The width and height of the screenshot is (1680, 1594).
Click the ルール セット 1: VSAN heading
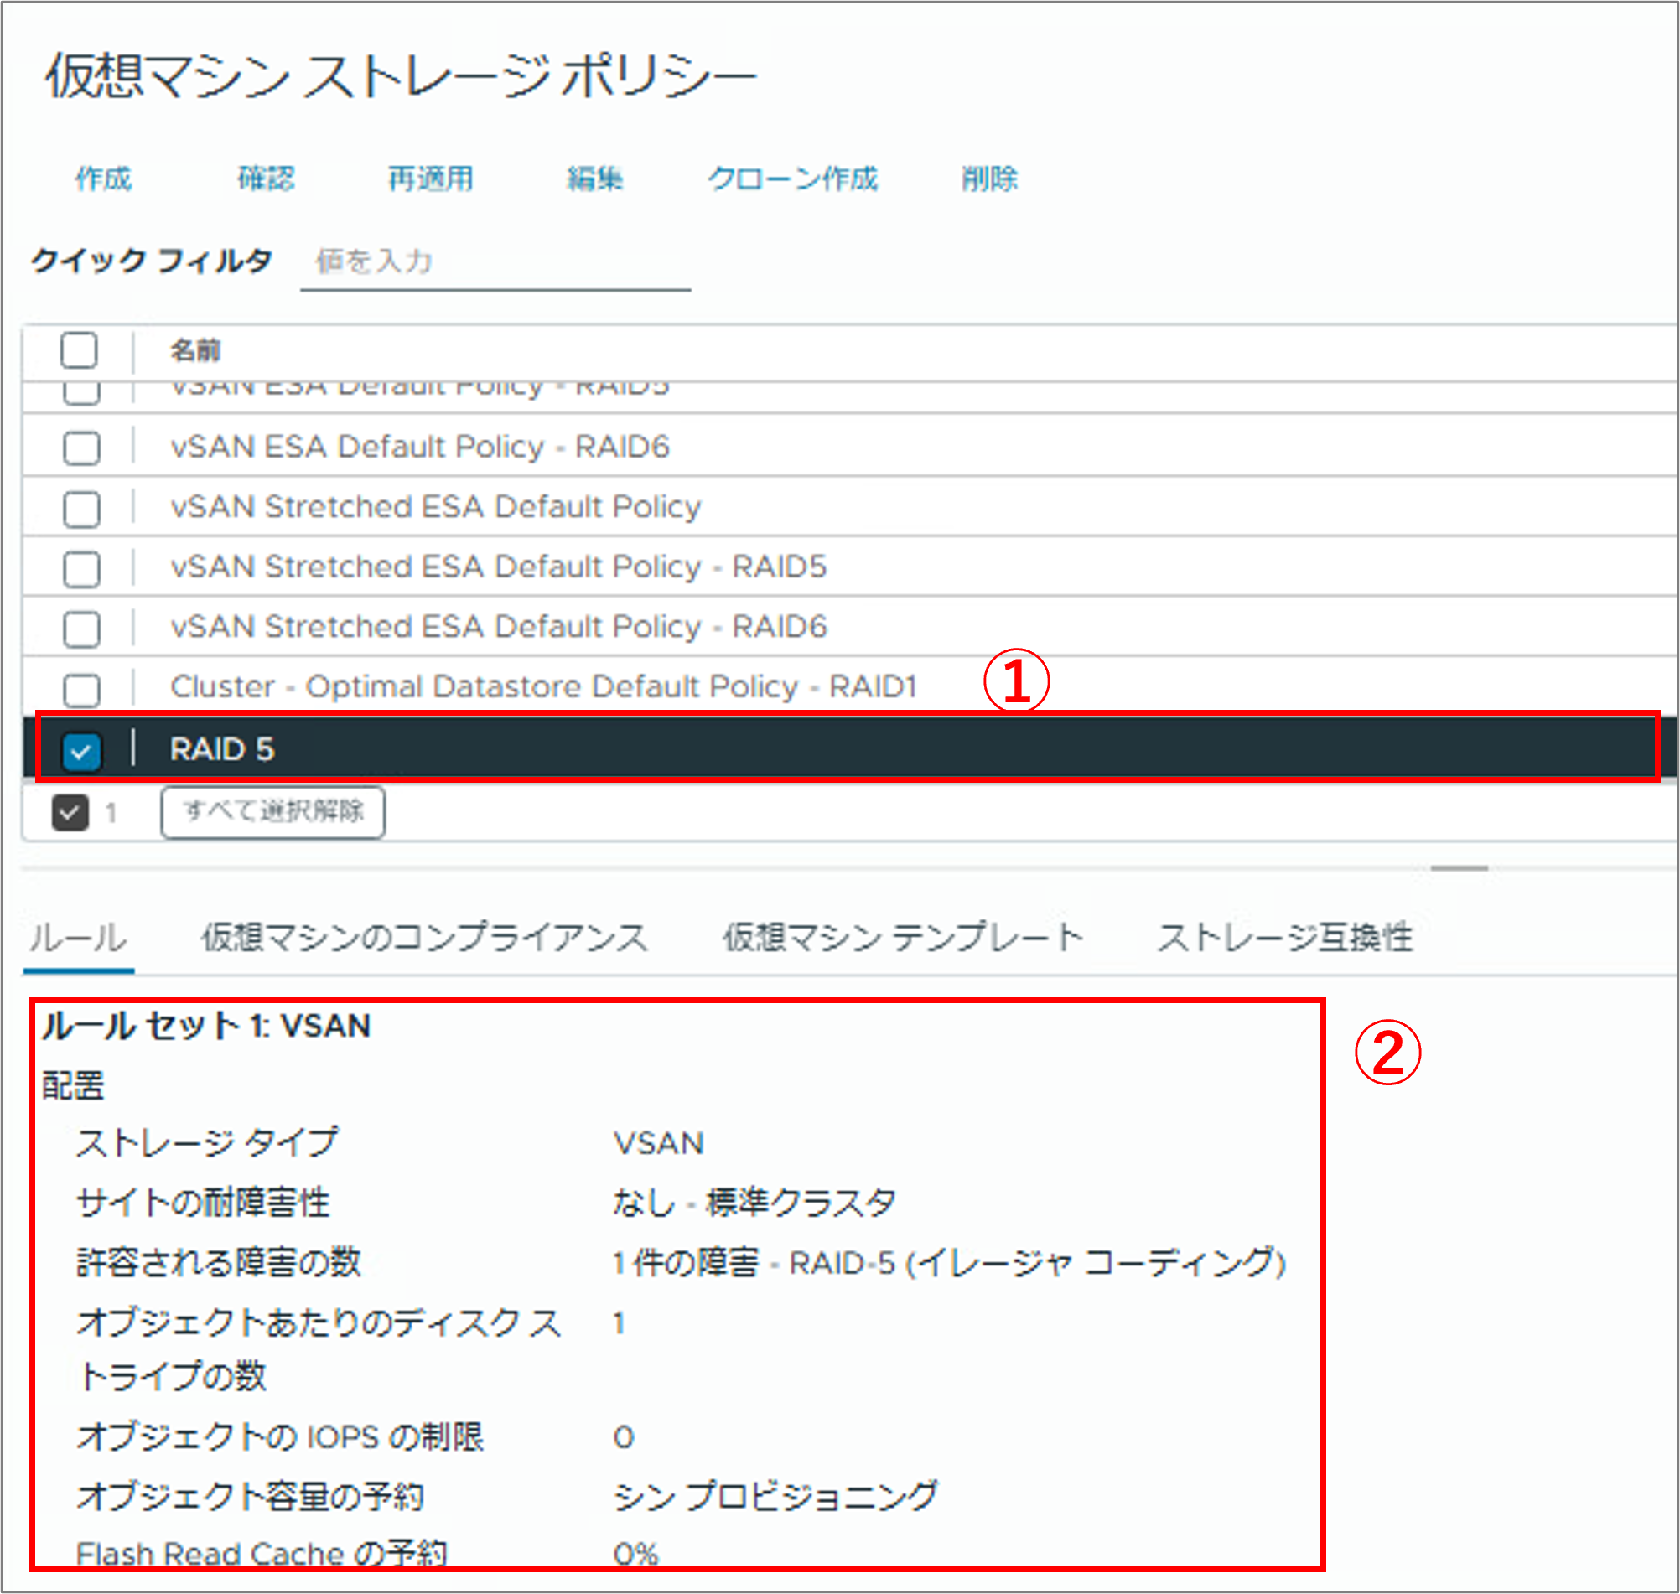click(205, 1027)
